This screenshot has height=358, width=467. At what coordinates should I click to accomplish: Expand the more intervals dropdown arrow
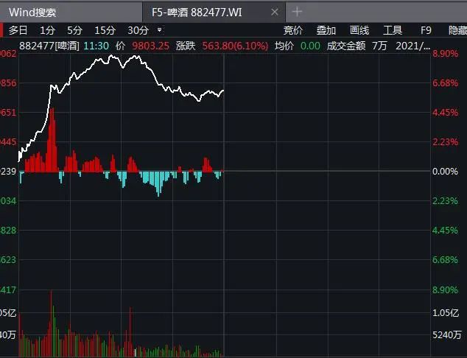coord(159,29)
